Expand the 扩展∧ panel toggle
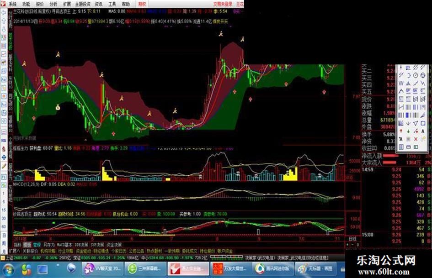432x278 pixels. click(14, 251)
